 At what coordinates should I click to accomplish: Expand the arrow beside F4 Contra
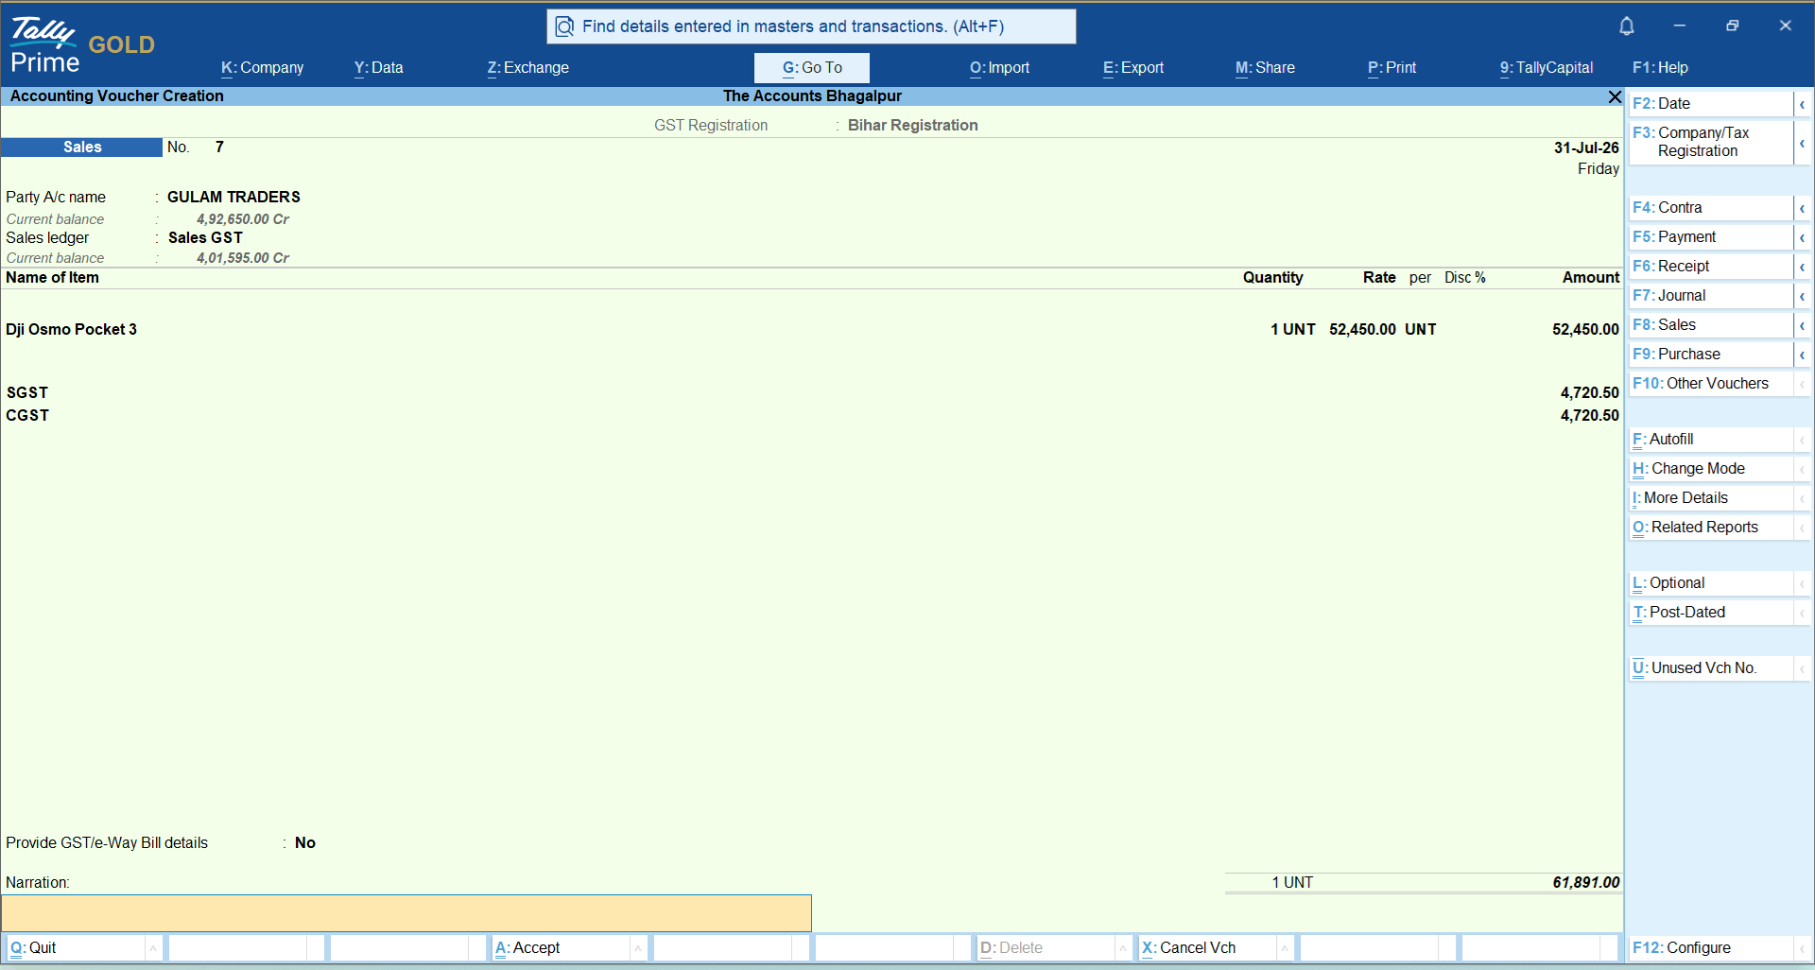coord(1803,208)
